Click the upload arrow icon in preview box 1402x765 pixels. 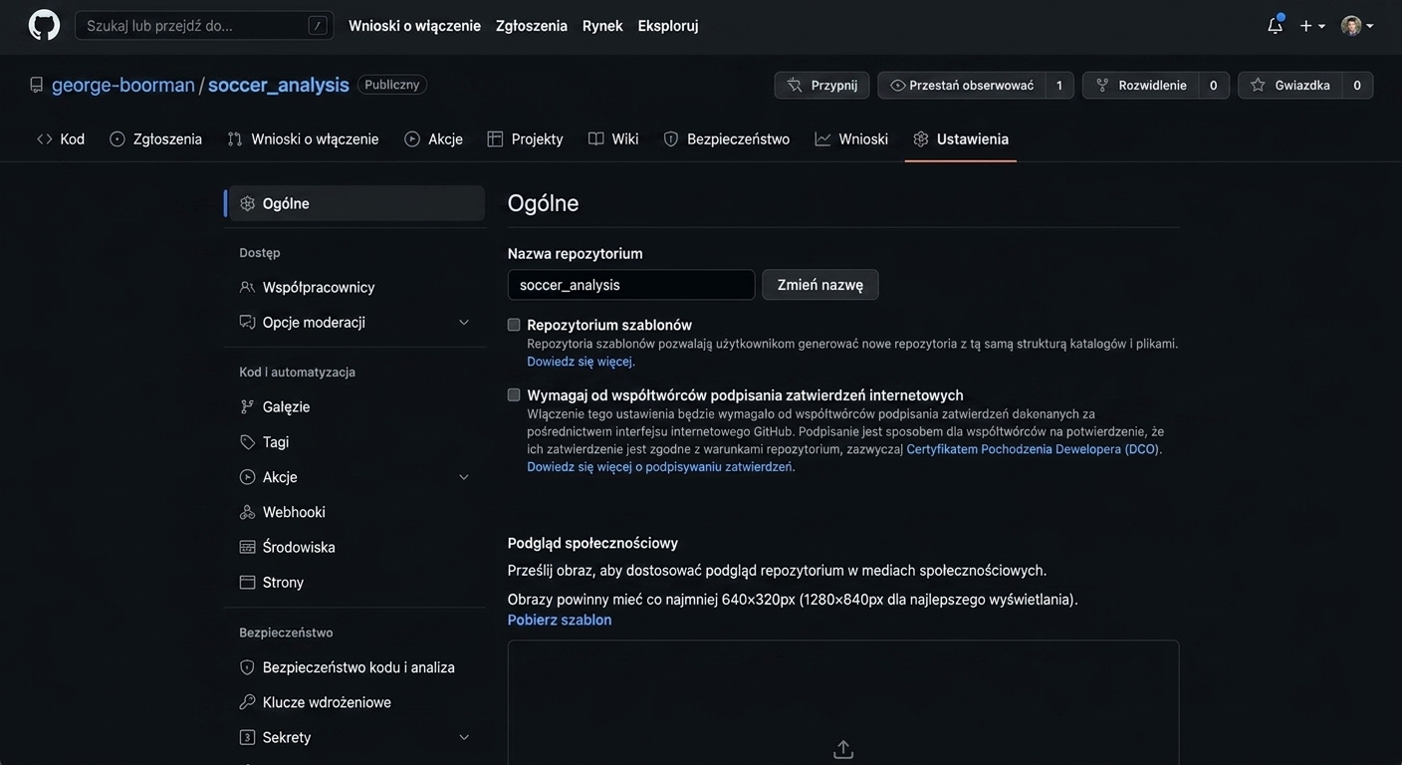[x=843, y=749]
